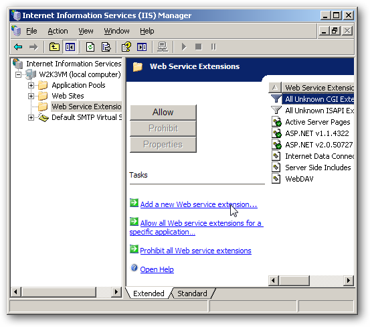Click left arrow of extensions list scrollbar
The width and height of the screenshot is (370, 327).
point(274,281)
